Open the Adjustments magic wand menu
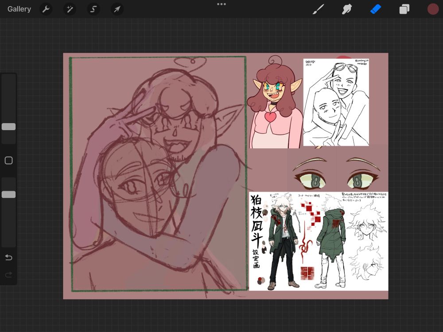Screen dimensions: 443x332 point(70,9)
